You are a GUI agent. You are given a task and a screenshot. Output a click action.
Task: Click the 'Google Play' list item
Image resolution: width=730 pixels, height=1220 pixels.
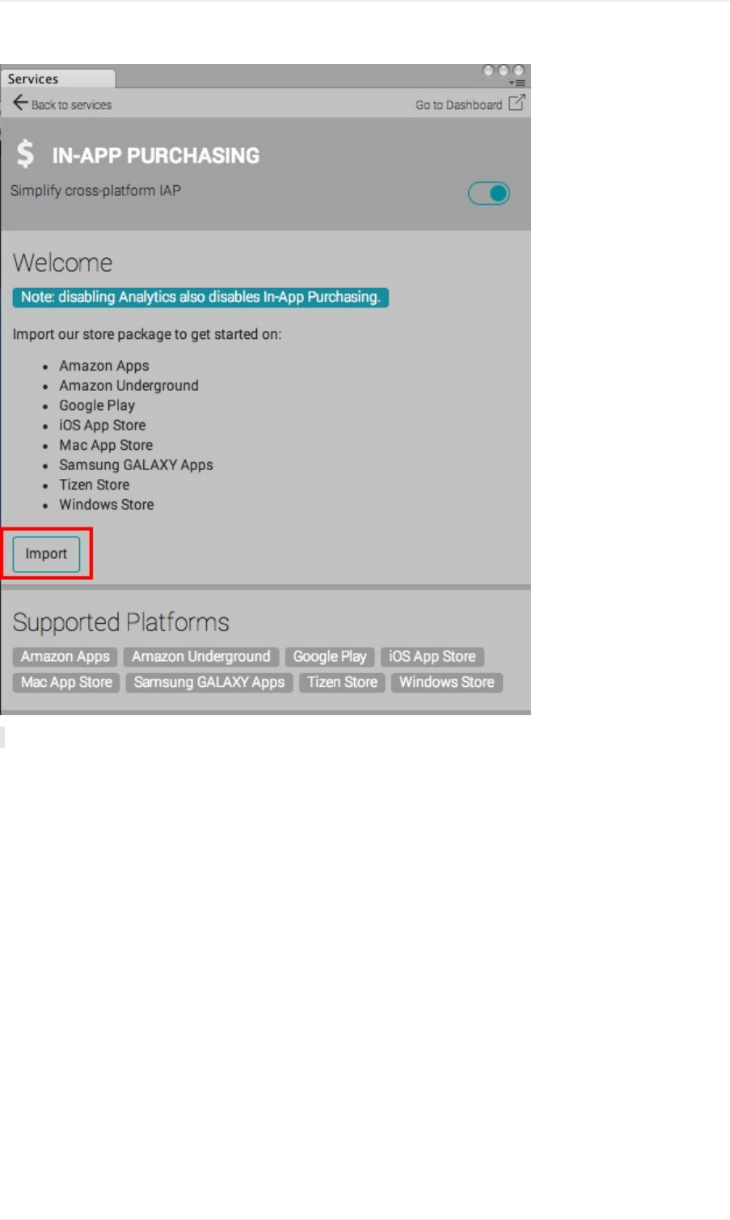click(97, 405)
